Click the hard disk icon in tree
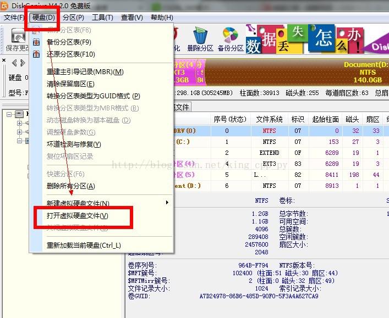This screenshot has width=389, height=318. [x=19, y=114]
